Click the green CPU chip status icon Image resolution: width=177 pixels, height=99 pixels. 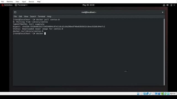coord(162,94)
